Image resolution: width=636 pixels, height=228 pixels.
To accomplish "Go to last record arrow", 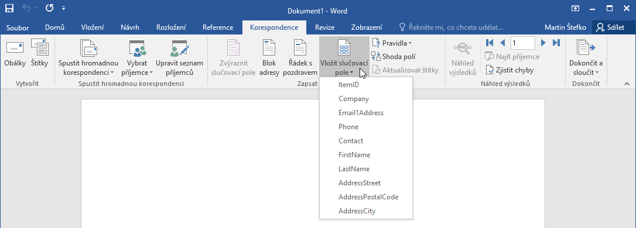I will pos(556,43).
